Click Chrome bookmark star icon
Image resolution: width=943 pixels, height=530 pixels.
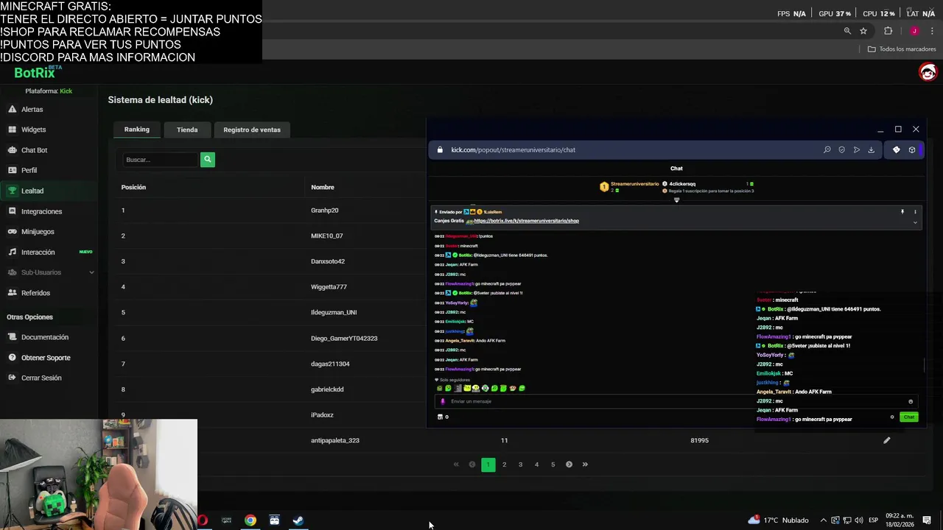863,31
